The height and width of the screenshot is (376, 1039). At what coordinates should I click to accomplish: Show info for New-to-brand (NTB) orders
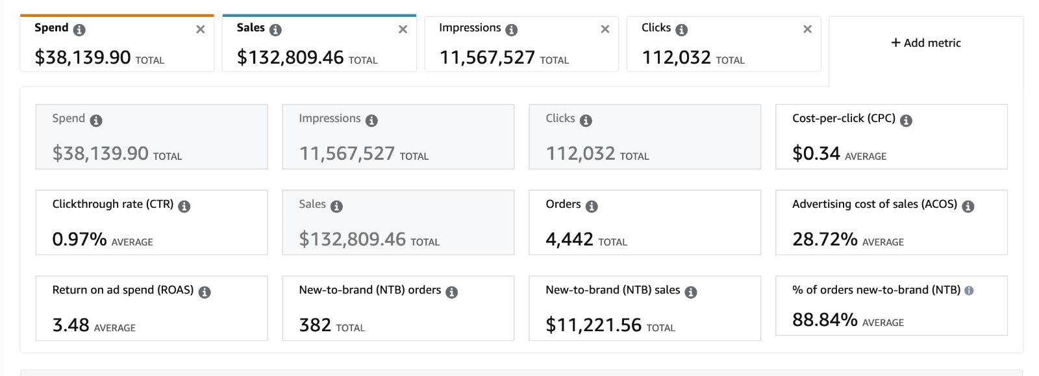(x=452, y=292)
